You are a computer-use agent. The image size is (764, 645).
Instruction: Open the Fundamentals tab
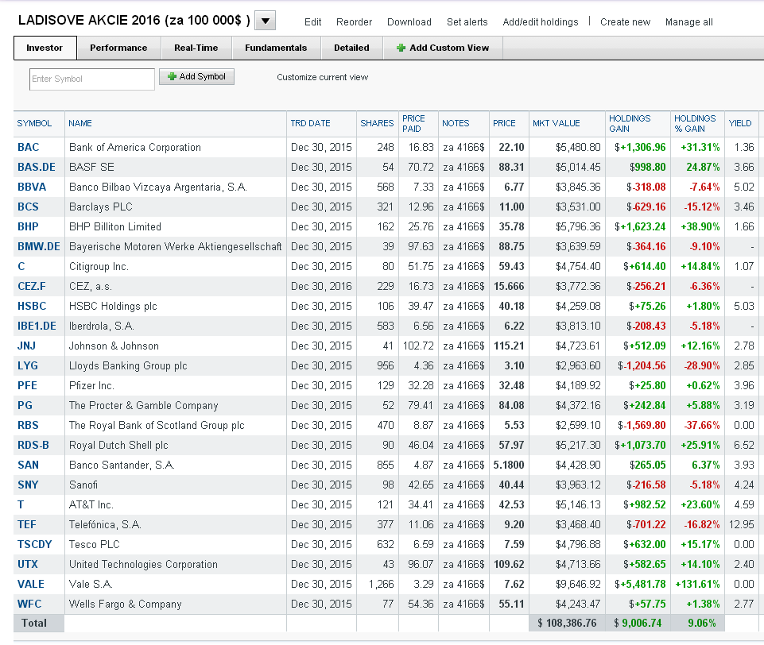[276, 48]
